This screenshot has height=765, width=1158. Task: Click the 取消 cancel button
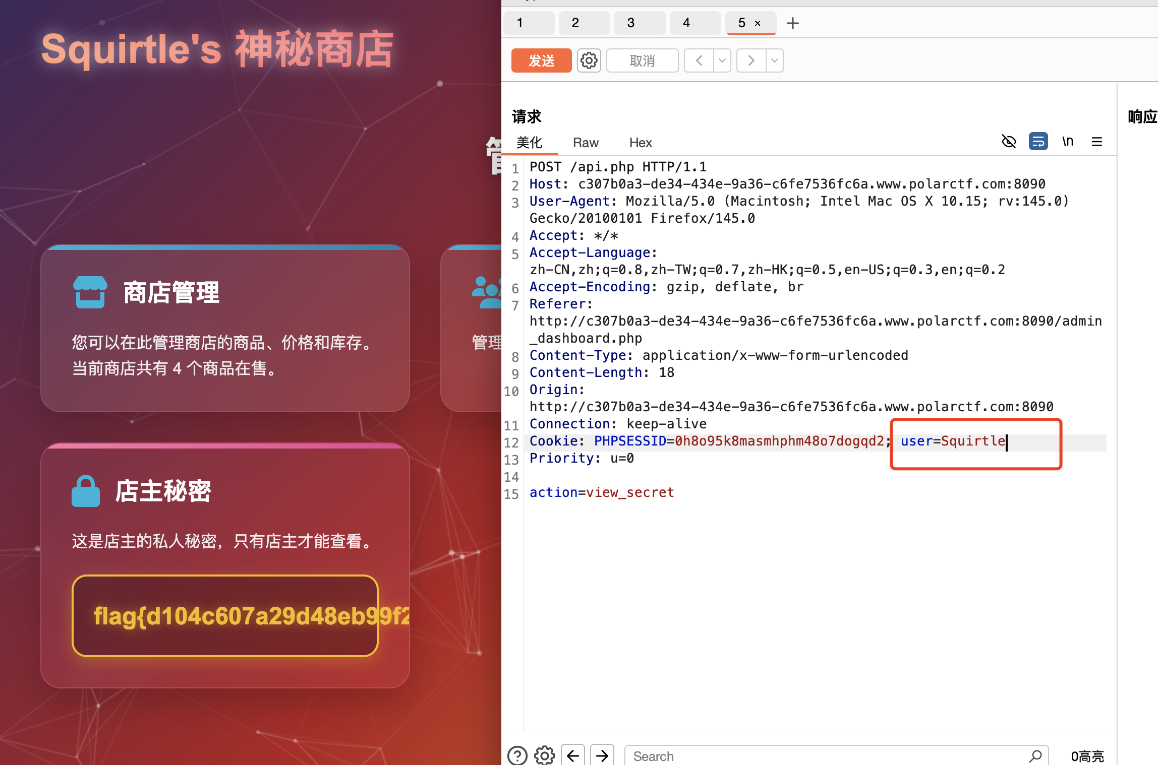coord(642,61)
